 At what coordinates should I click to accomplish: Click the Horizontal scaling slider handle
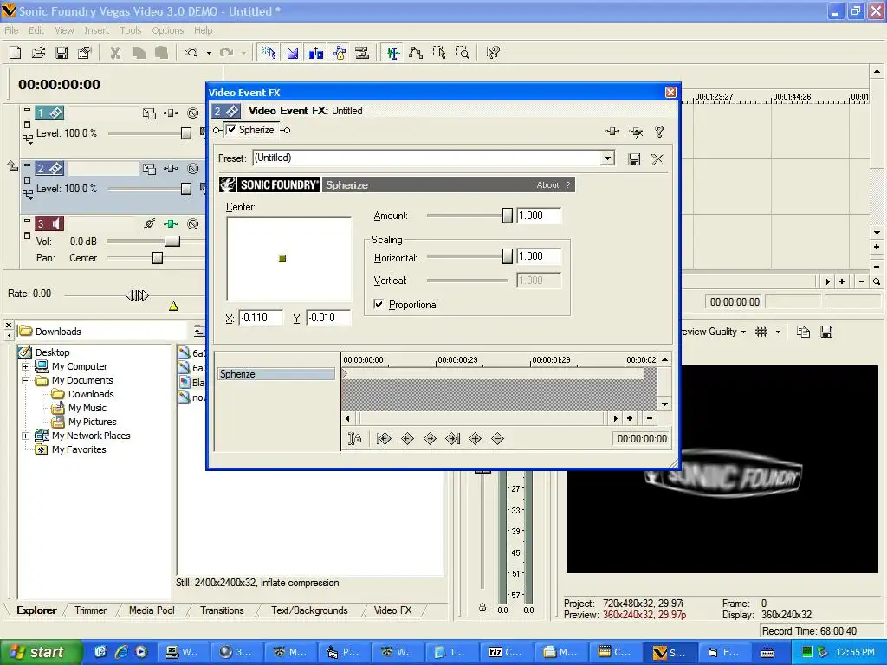(x=508, y=256)
